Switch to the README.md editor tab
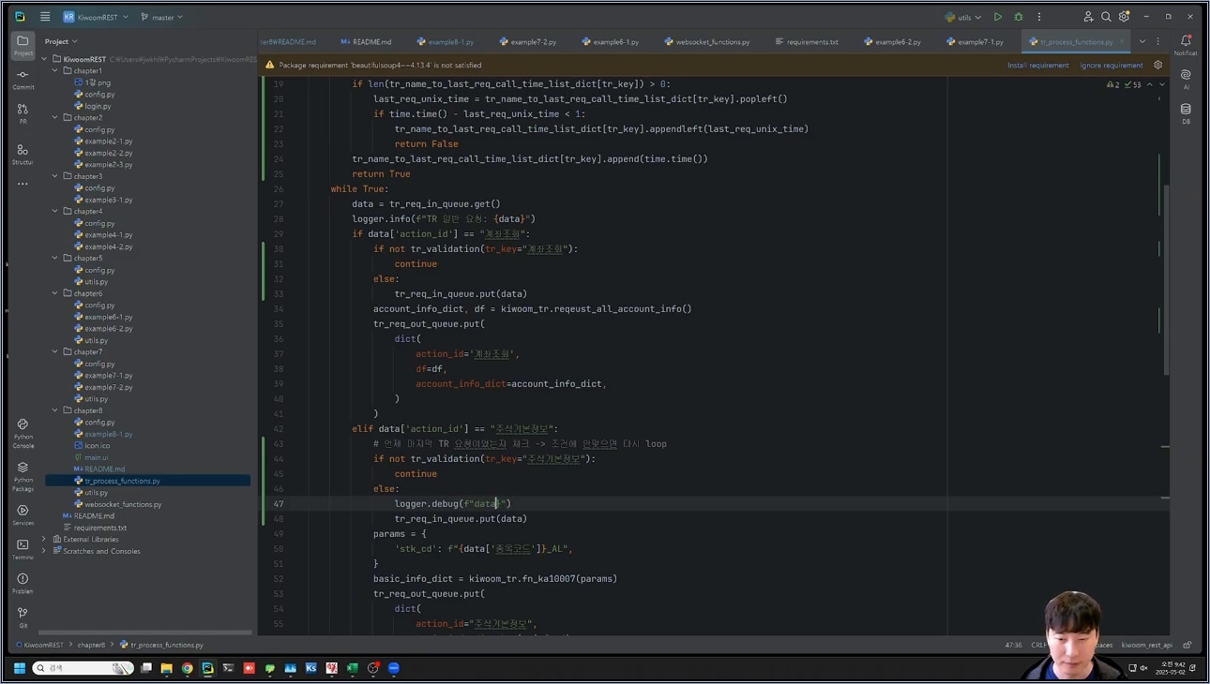The width and height of the screenshot is (1210, 684). 366,41
